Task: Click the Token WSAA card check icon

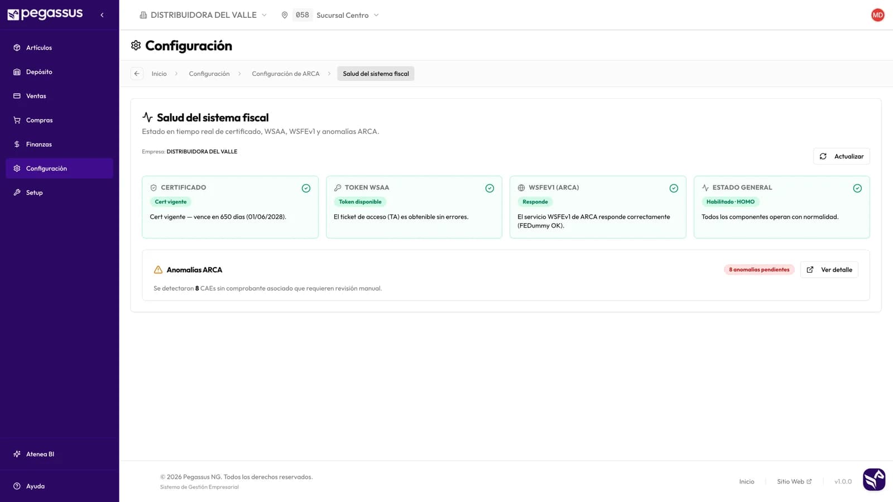Action: point(489,189)
